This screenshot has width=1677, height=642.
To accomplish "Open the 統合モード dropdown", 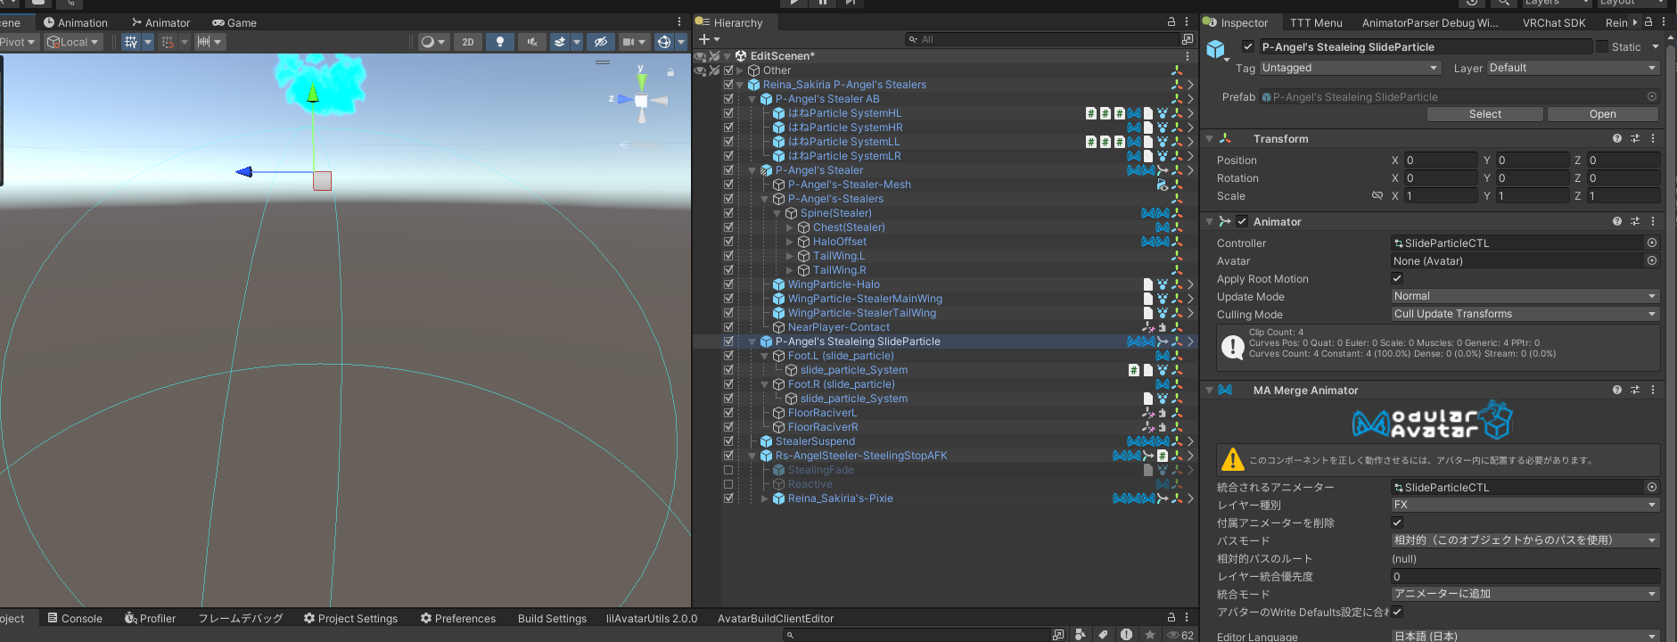I will 1525,594.
